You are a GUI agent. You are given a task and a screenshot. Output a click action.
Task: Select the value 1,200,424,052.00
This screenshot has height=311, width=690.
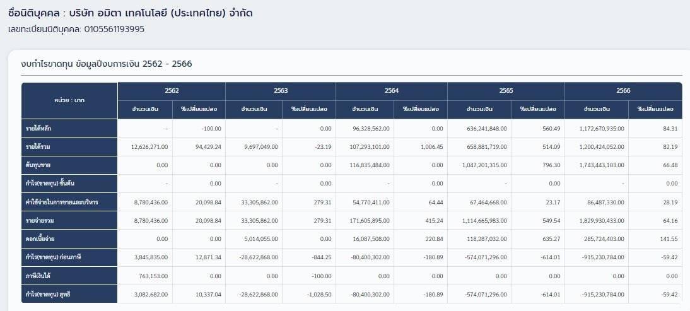click(x=602, y=147)
